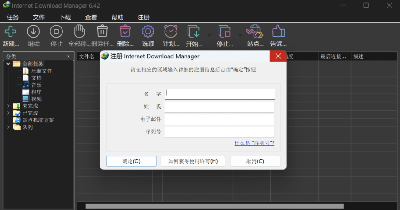Open 选项 (options) gear icon
This screenshot has width=400, height=210.
pyautogui.click(x=148, y=31)
